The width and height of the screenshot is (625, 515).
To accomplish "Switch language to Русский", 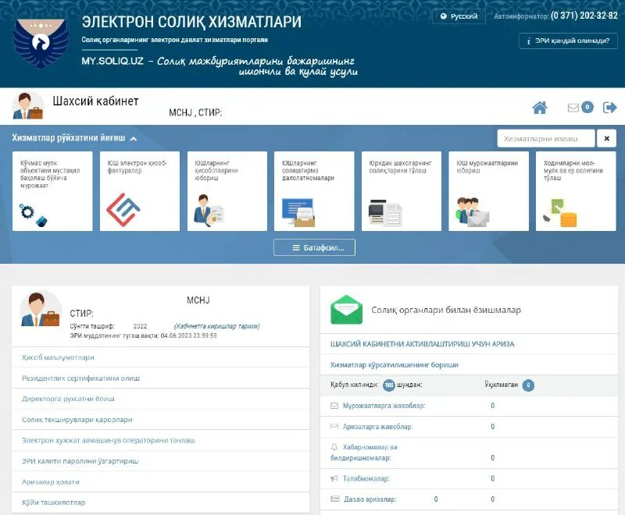I will [x=459, y=16].
